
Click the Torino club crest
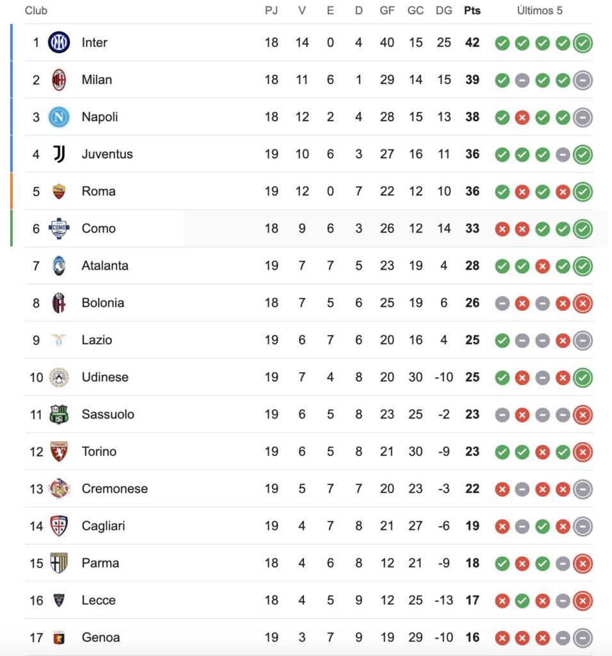[x=59, y=451]
